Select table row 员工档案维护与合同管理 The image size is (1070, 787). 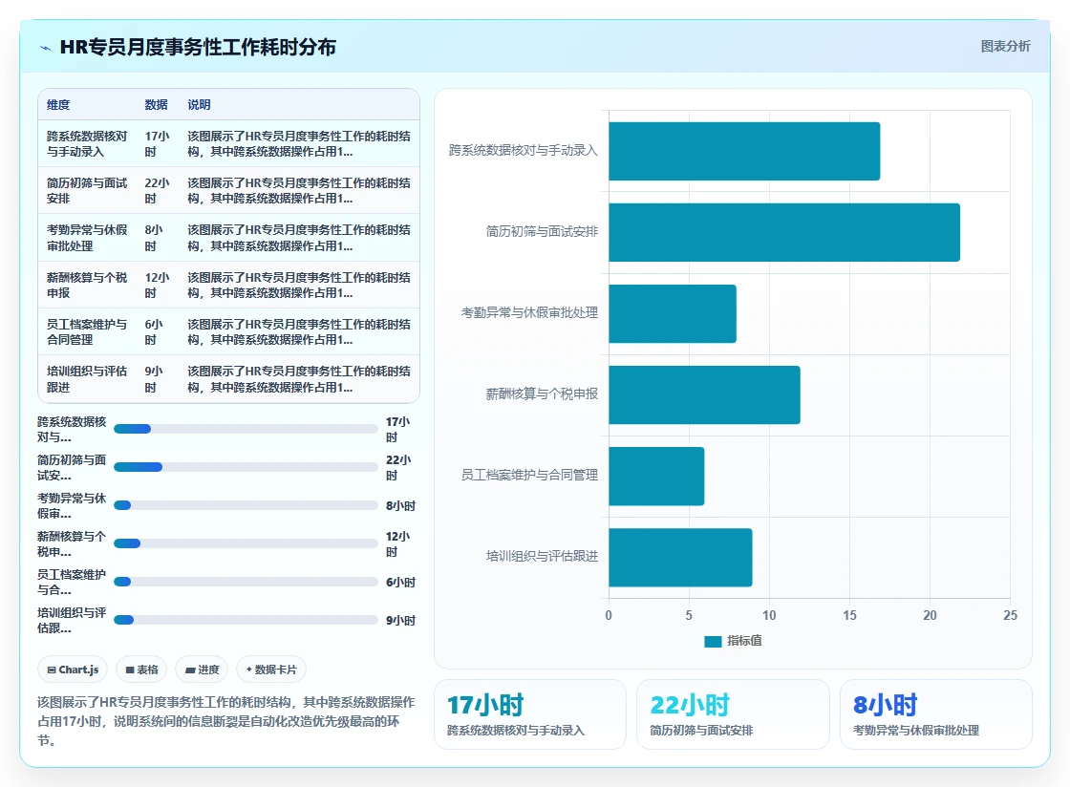pyautogui.click(x=228, y=332)
